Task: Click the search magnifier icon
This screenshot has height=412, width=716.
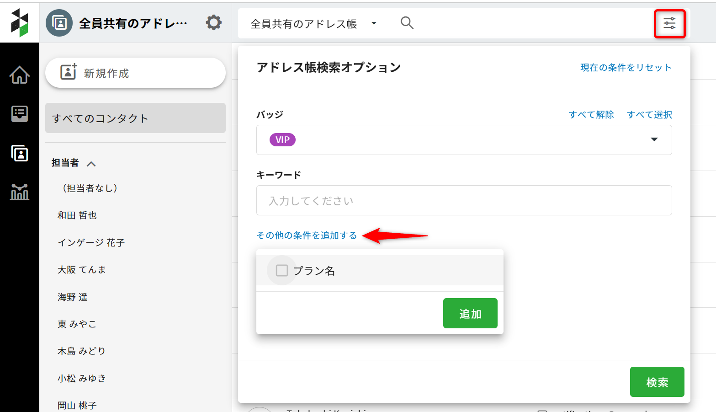Action: pyautogui.click(x=407, y=23)
